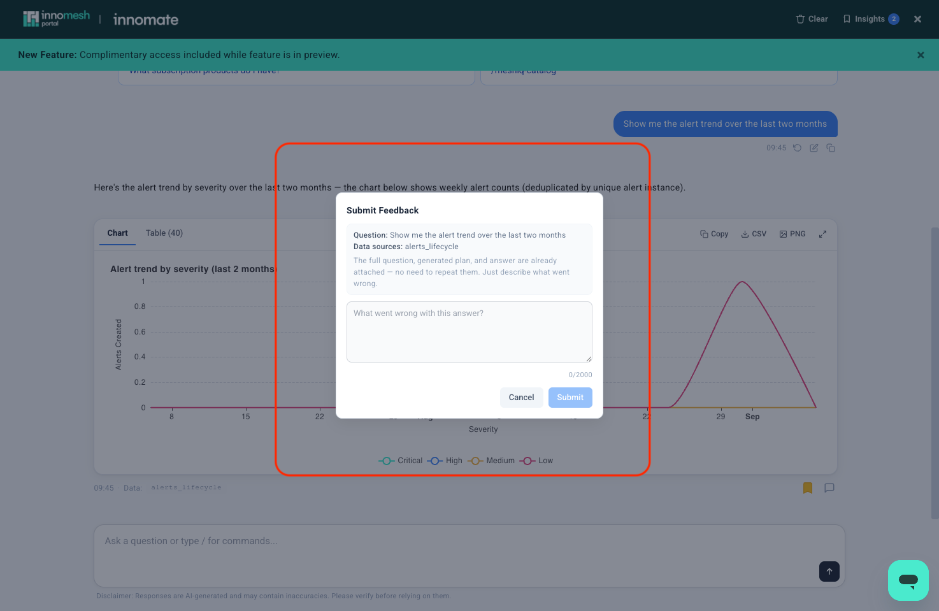Click the edit message pencil icon
939x611 pixels.
pos(814,148)
